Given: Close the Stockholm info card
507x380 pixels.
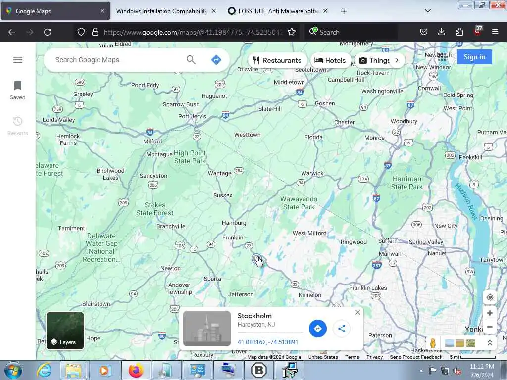Looking at the screenshot, I should (357, 312).
